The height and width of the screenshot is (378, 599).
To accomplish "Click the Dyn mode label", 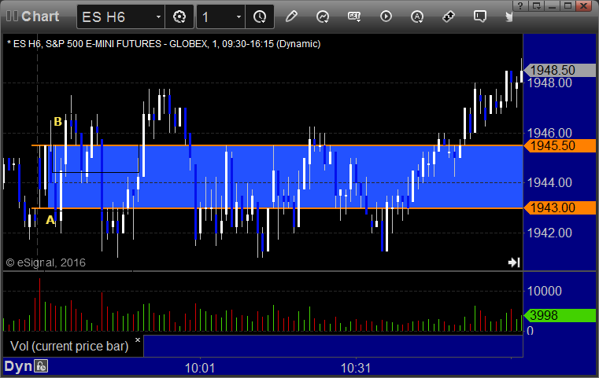I will [18, 366].
